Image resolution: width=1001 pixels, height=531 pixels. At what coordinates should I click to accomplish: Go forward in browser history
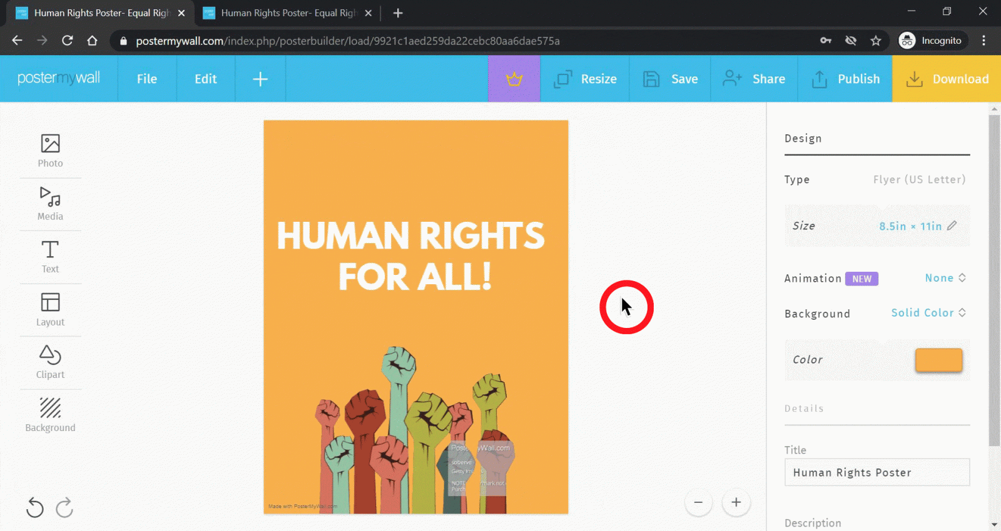pyautogui.click(x=42, y=41)
